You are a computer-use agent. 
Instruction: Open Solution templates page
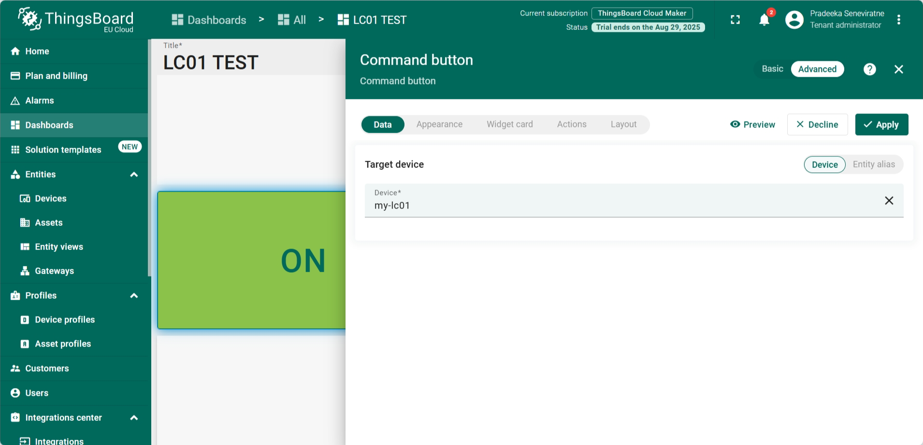tap(74, 150)
